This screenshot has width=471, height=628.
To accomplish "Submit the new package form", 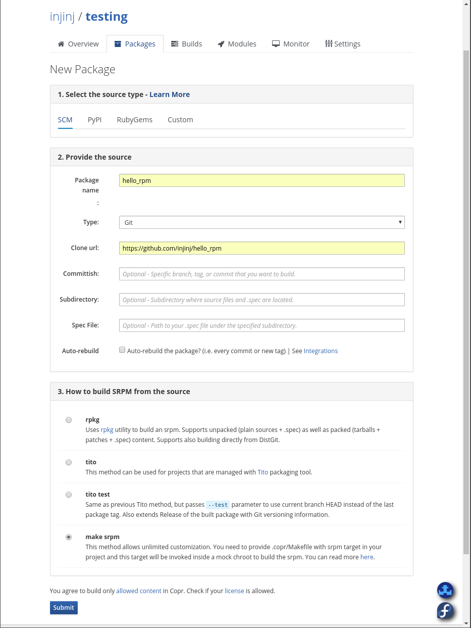I will tap(64, 608).
